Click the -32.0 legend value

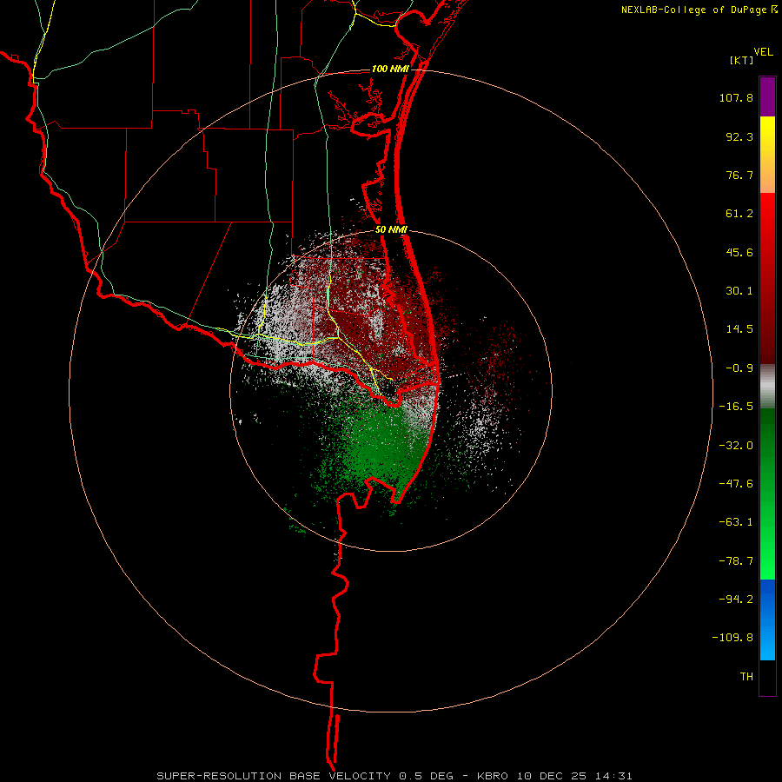[736, 446]
